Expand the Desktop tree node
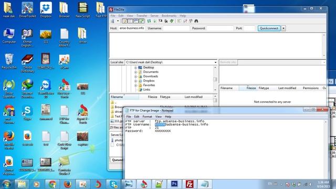 [135, 68]
